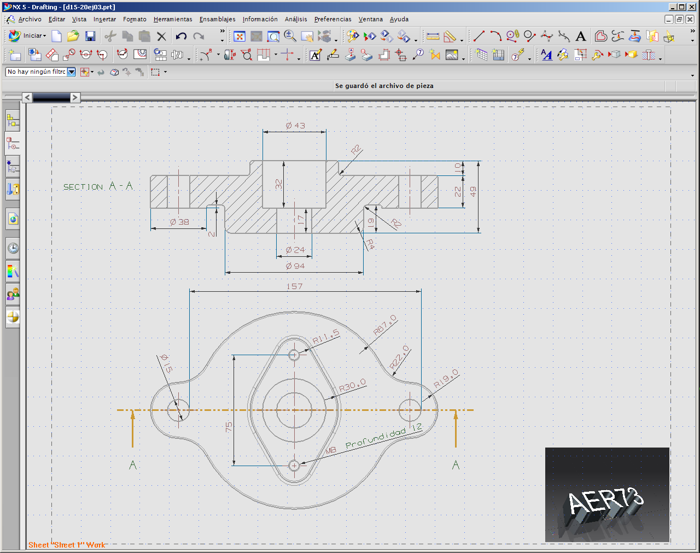Open the Análisis menu
This screenshot has width=700, height=553.
tap(296, 19)
